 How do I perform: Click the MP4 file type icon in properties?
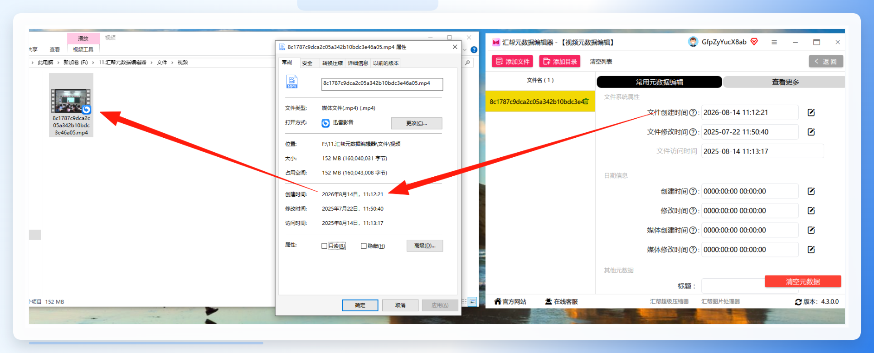click(x=292, y=82)
